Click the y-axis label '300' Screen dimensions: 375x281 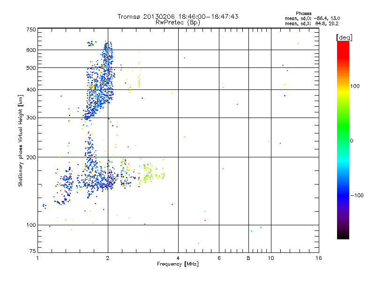pos(31,118)
